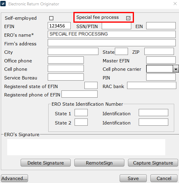
Task: Click the Firm's address field
Action: [112, 43]
